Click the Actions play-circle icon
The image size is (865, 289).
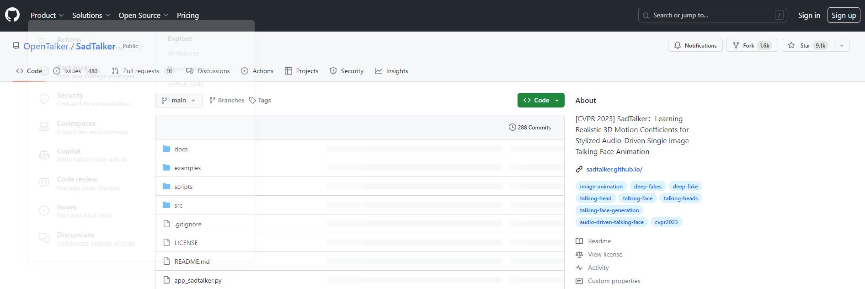click(245, 71)
